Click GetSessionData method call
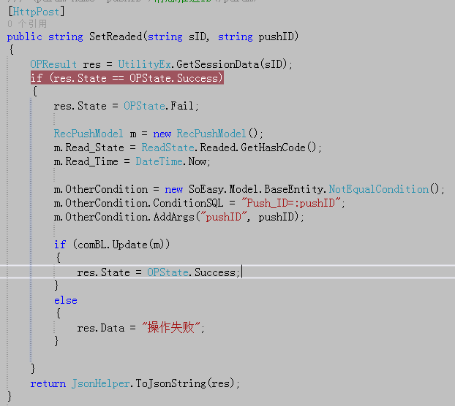 pos(218,64)
